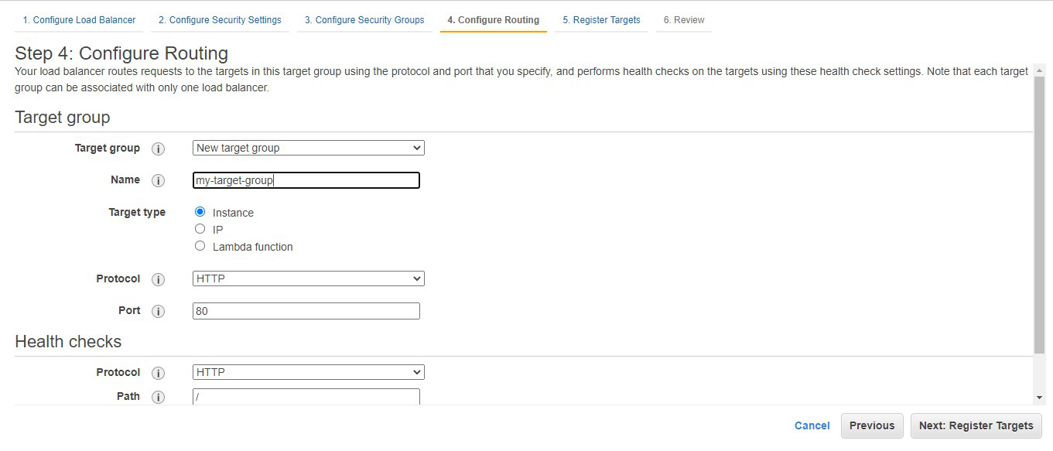Click the vertical scrollbar down arrow
This screenshot has height=451, width=1053.
tap(1039, 398)
